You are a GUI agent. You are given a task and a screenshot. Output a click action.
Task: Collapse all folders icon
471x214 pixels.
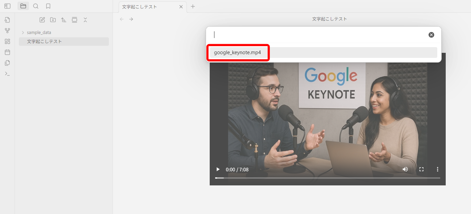pos(85,20)
